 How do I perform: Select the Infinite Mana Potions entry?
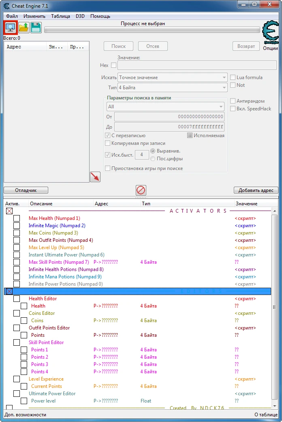point(65,277)
